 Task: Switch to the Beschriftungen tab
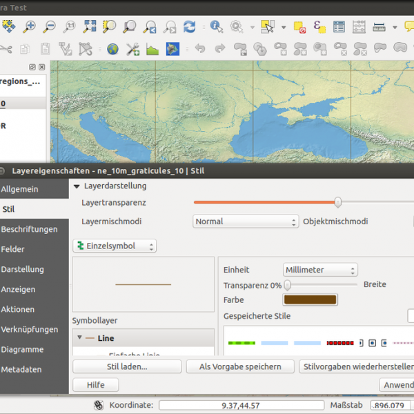coord(34,229)
